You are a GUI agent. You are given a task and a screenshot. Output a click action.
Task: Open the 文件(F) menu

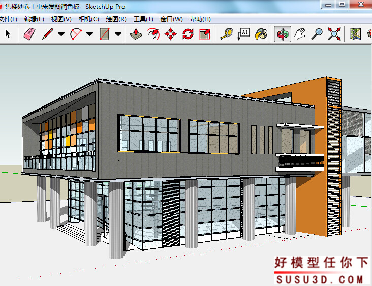coord(8,19)
